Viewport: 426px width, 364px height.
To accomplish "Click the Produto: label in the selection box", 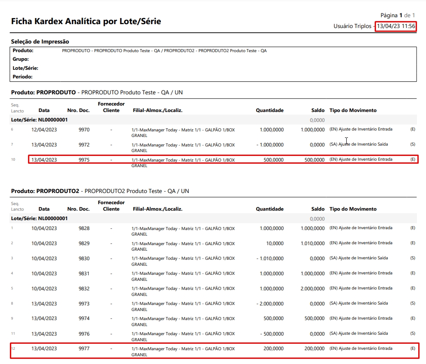I will (x=23, y=50).
